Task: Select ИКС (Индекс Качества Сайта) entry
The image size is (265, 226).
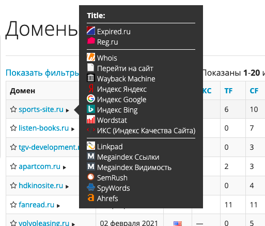Action: tap(146, 131)
